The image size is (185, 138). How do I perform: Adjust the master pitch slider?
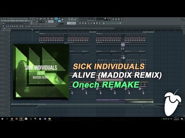tap(34, 21)
